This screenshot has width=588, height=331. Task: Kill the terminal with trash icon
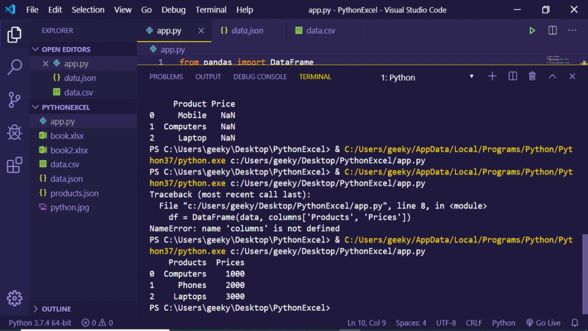point(532,76)
